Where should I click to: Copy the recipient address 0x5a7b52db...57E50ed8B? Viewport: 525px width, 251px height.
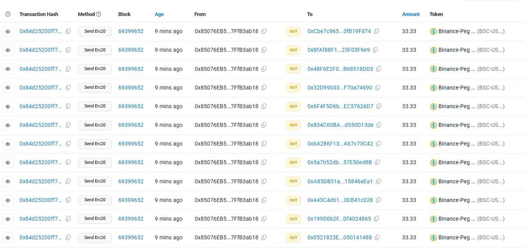(x=377, y=163)
